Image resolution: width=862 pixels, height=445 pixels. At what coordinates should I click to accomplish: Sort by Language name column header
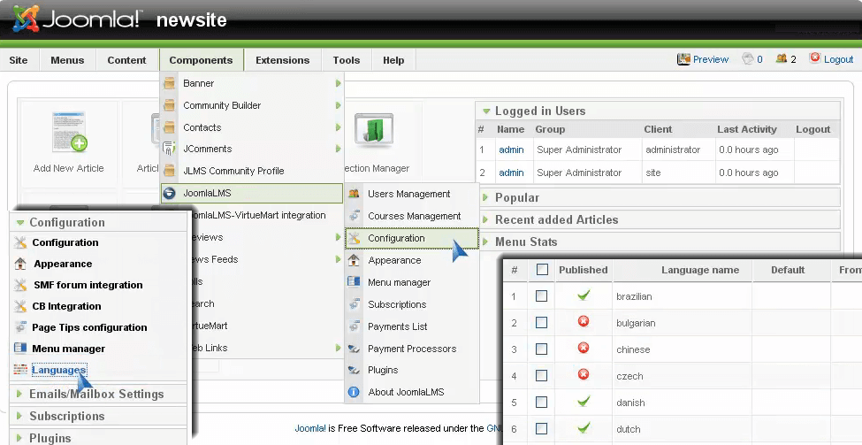[700, 270]
